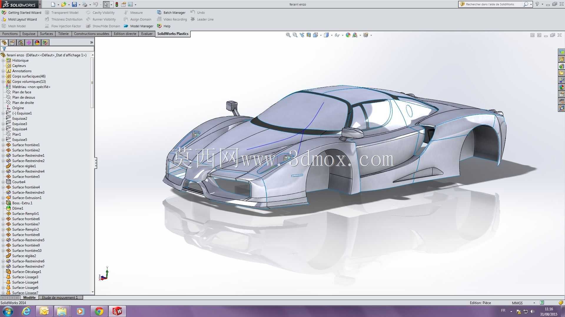The width and height of the screenshot is (565, 317).
Task: Collapse the feature panel with the side handle
Action: (x=96, y=163)
